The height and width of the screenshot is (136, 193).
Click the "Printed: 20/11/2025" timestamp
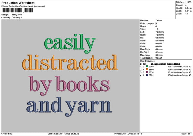pyautogui.click(x=128, y=134)
